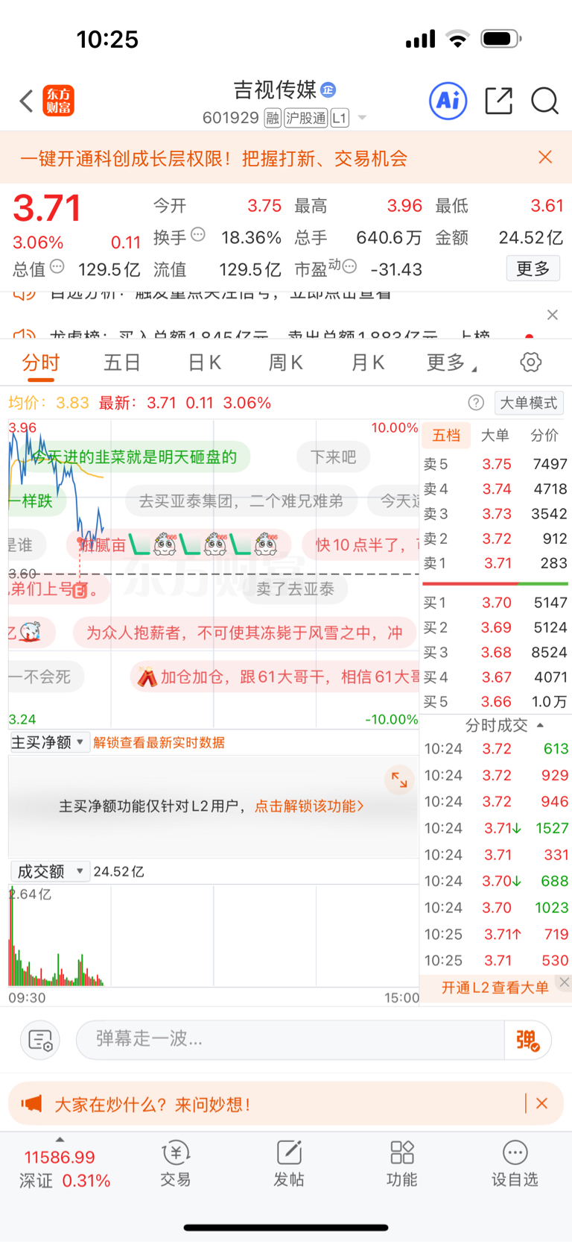
Task: Tap the 卖1 row at 3.71
Action: click(x=495, y=563)
